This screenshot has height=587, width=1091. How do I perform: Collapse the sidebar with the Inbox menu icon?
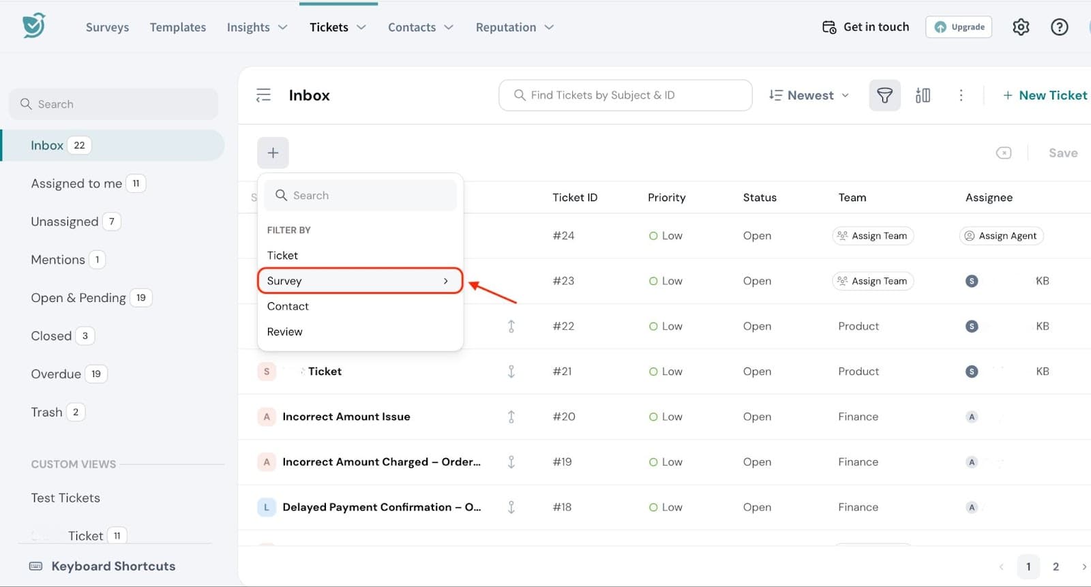point(263,95)
